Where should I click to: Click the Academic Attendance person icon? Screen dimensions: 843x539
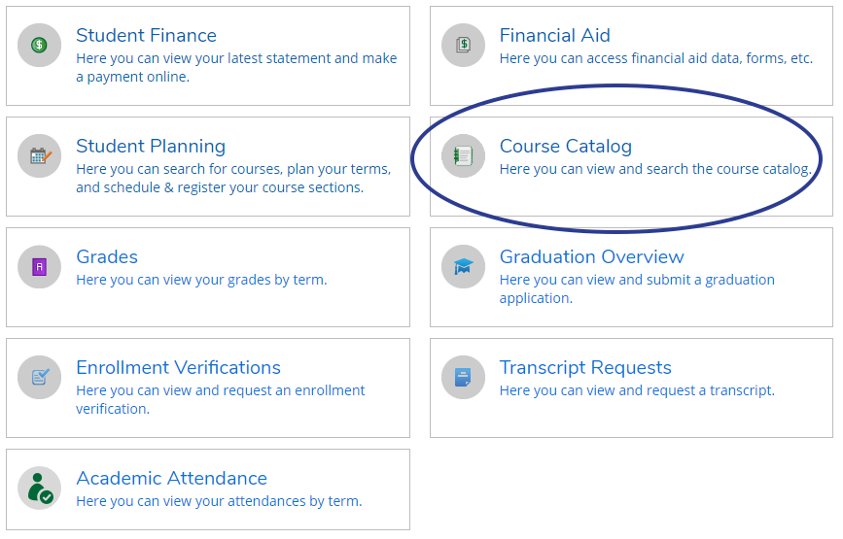pos(40,488)
